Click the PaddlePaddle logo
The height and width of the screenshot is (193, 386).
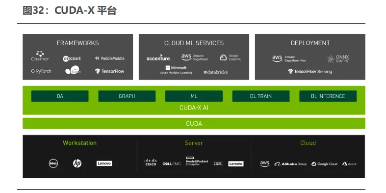click(109, 58)
